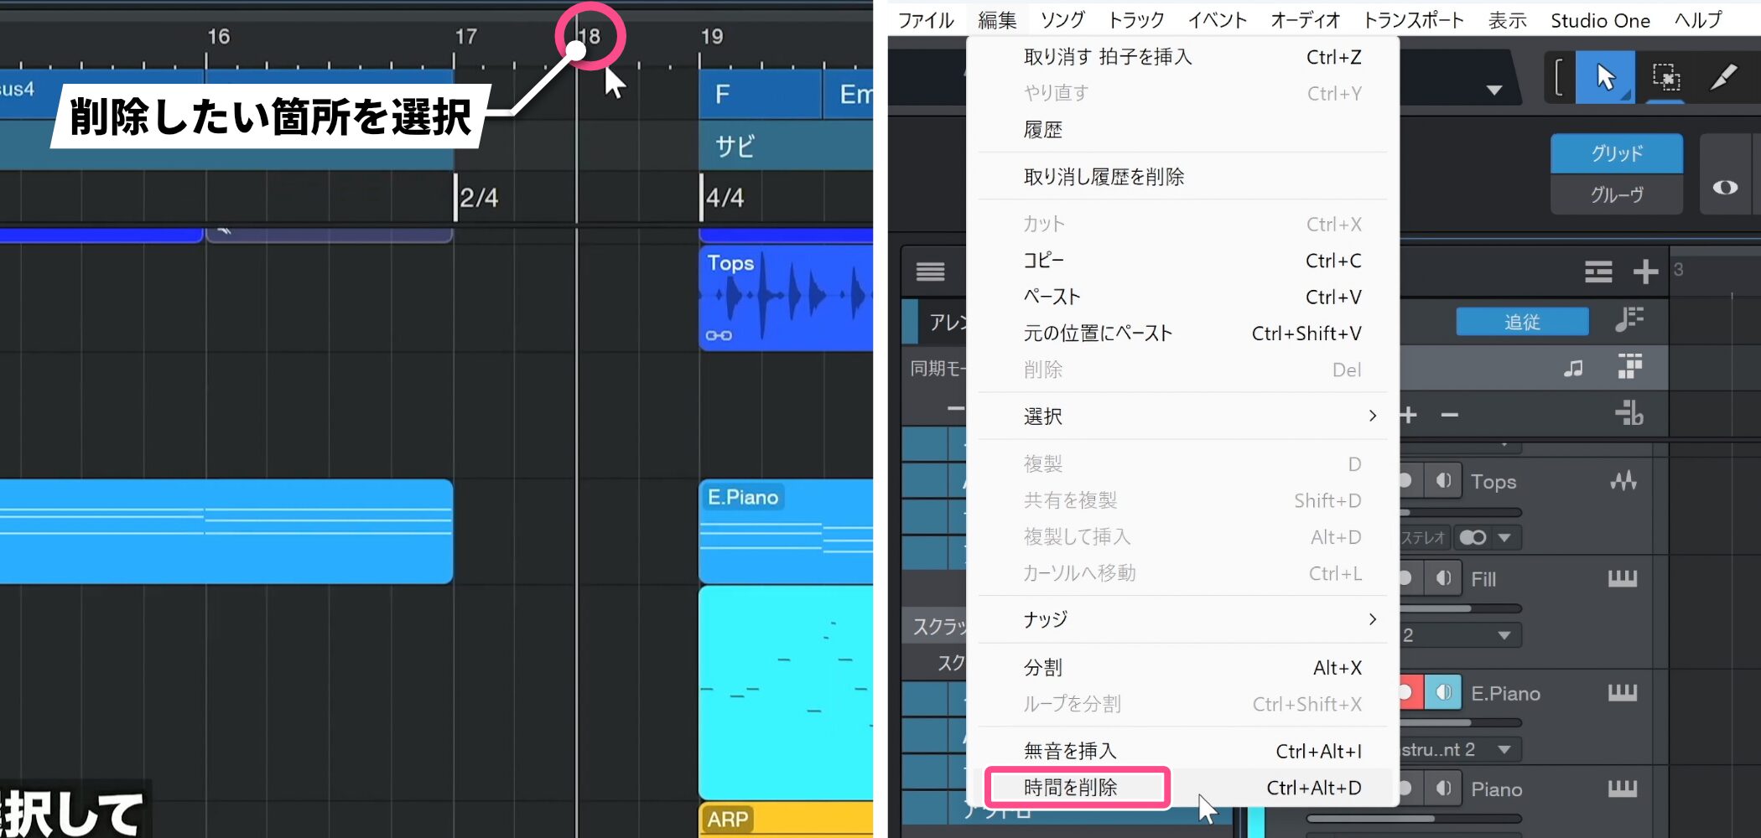Toggle the eye visibility button near Grid
The height and width of the screenshot is (838, 1761).
click(1725, 187)
